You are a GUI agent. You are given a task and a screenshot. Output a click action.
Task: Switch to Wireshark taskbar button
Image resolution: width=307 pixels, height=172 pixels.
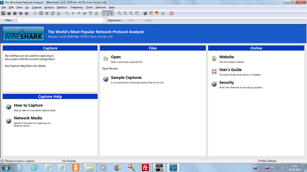173,167
